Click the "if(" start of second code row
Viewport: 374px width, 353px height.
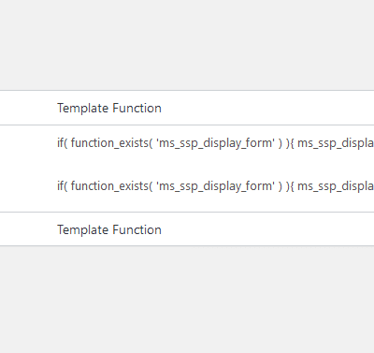pos(62,186)
